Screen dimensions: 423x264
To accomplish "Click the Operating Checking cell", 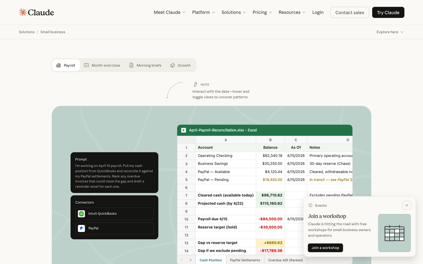I will click(226, 156).
